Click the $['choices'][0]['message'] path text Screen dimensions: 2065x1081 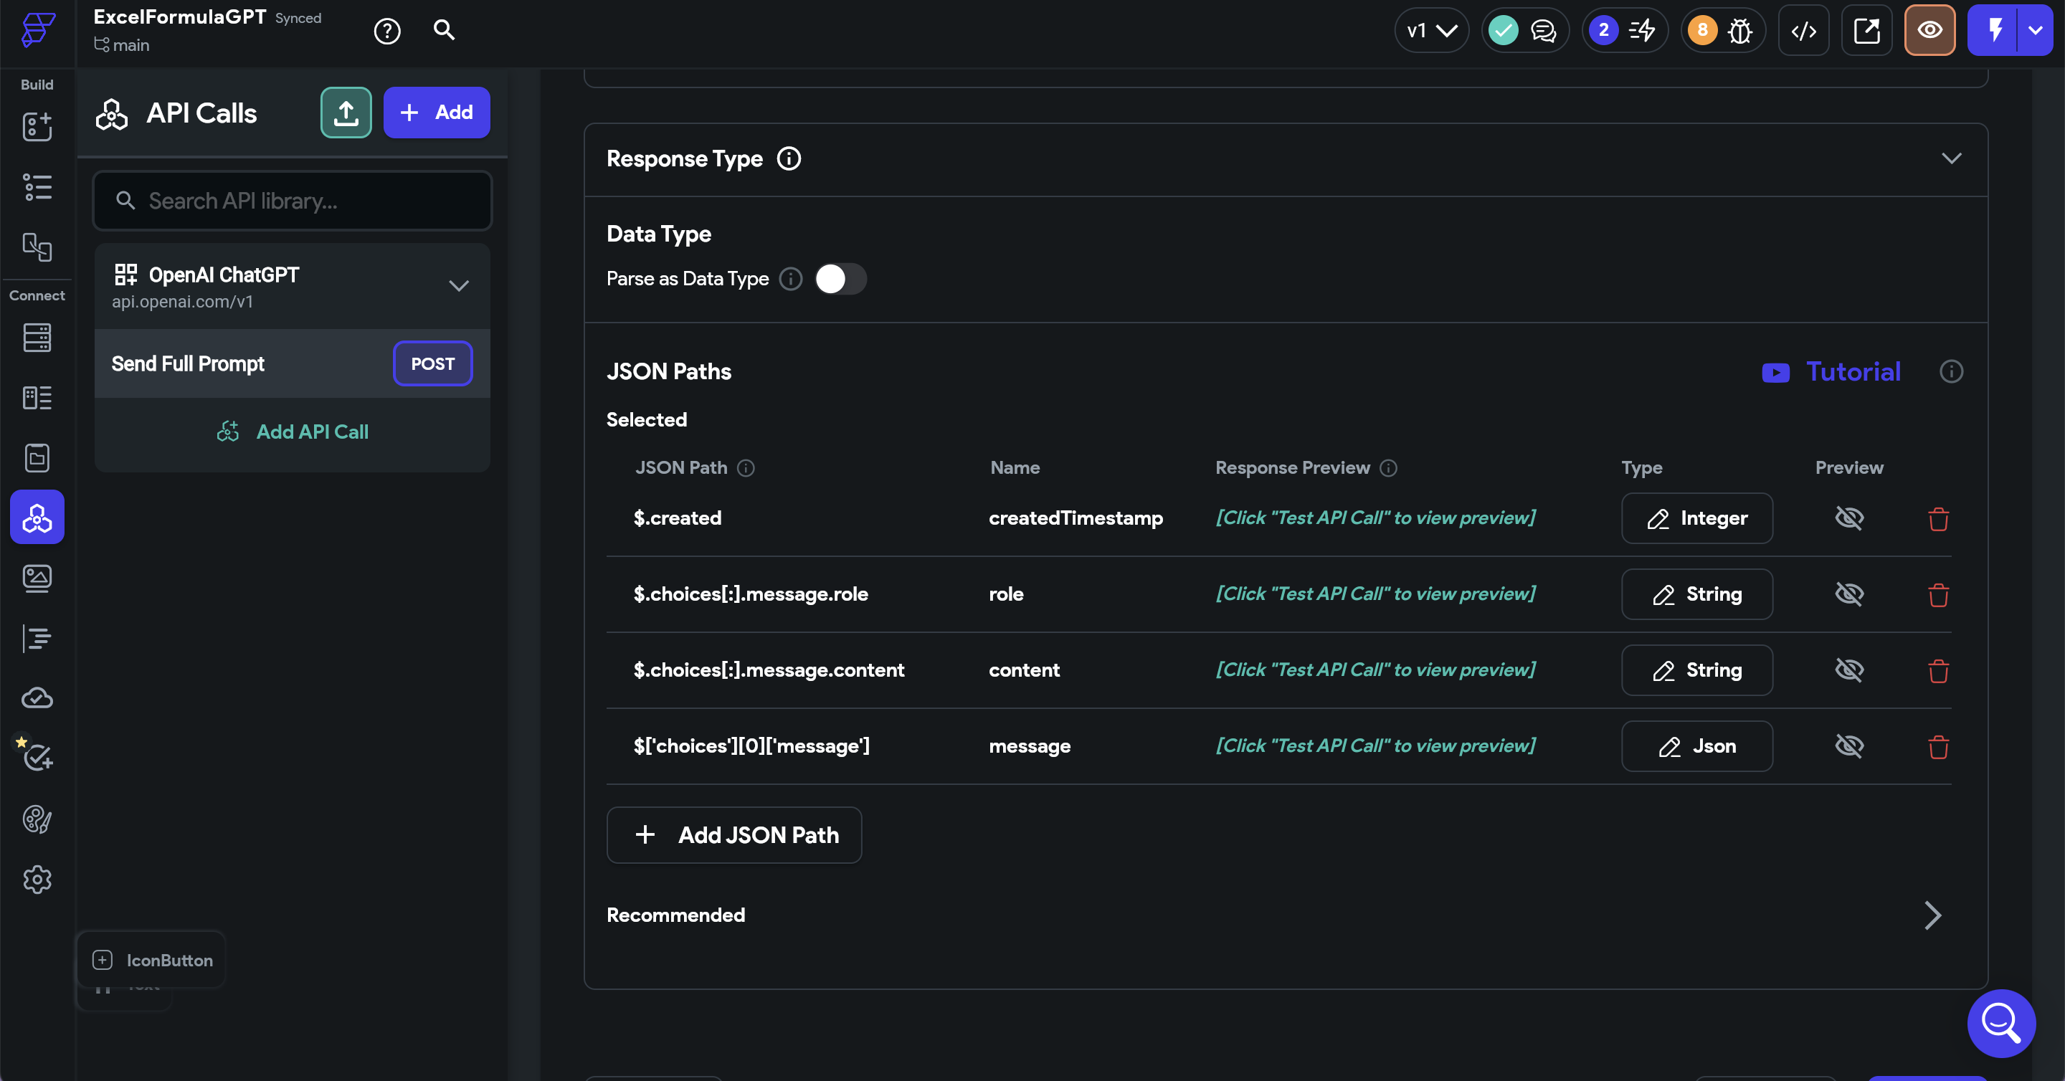pyautogui.click(x=751, y=746)
